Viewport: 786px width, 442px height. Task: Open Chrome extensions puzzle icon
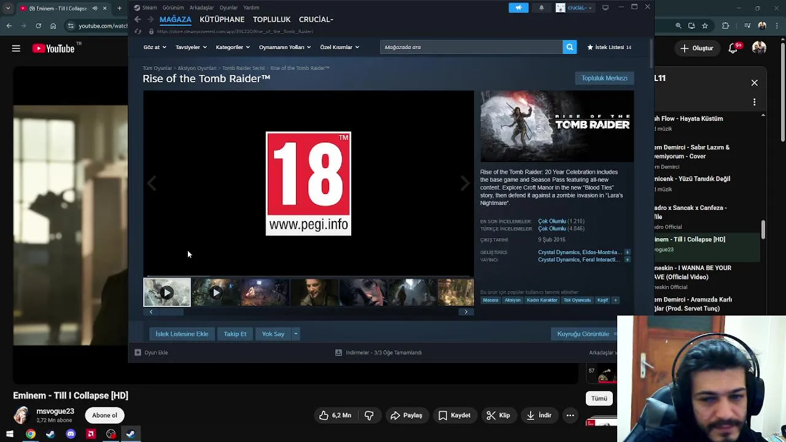point(726,26)
